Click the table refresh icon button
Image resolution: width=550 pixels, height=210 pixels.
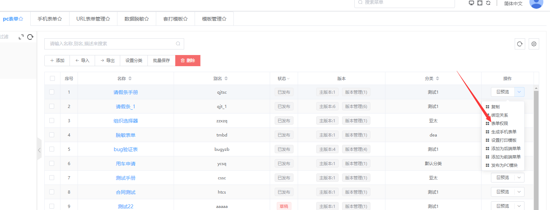coord(520,44)
